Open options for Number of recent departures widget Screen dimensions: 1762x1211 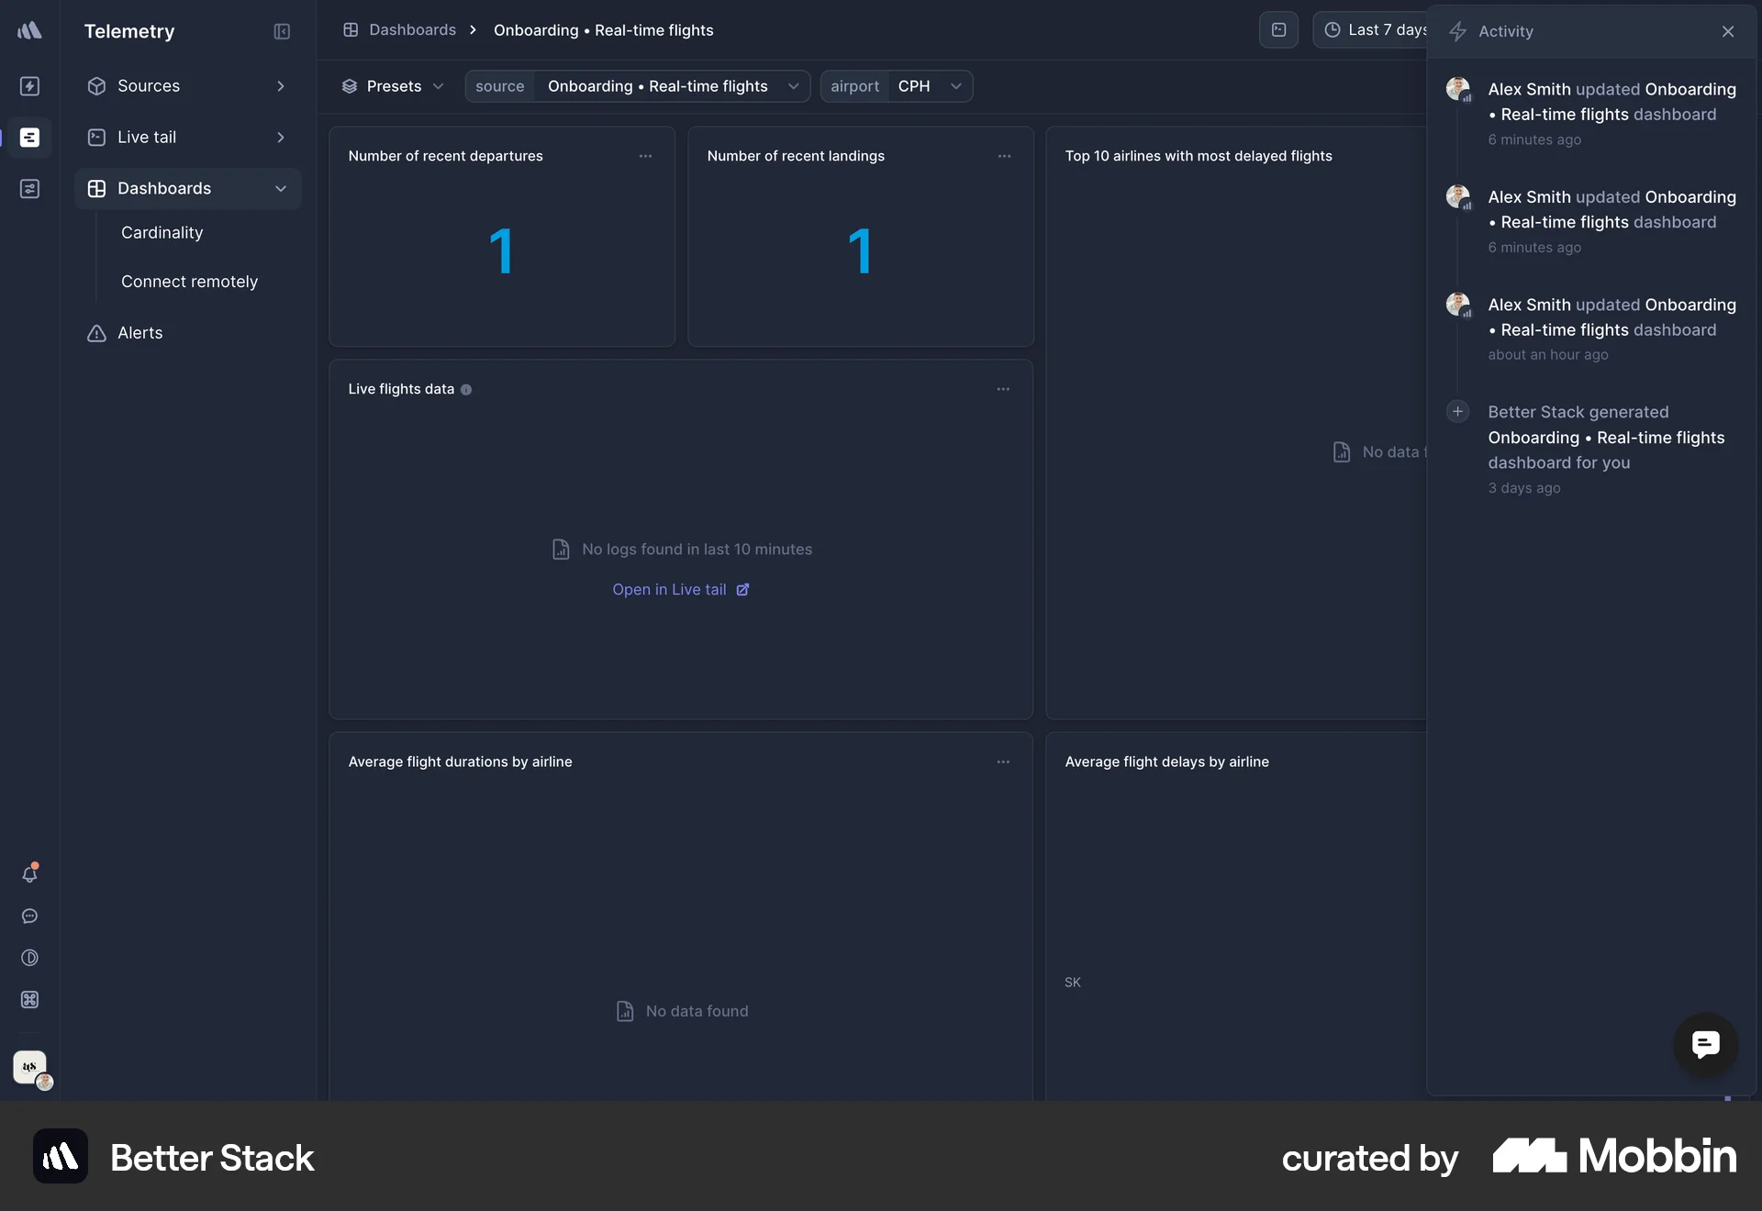(x=646, y=156)
